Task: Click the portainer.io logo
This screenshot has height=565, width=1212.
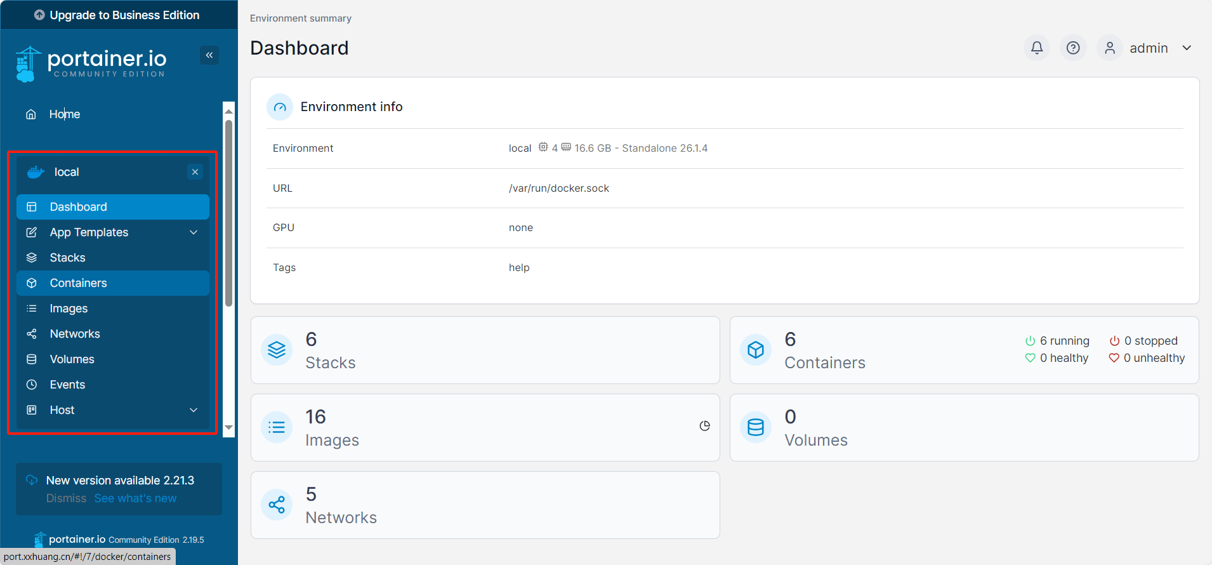Action: tap(91, 63)
